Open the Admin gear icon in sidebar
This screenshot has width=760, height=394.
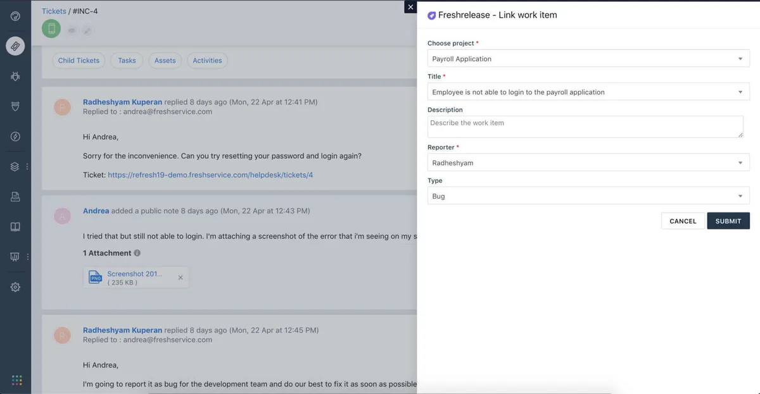click(x=15, y=287)
